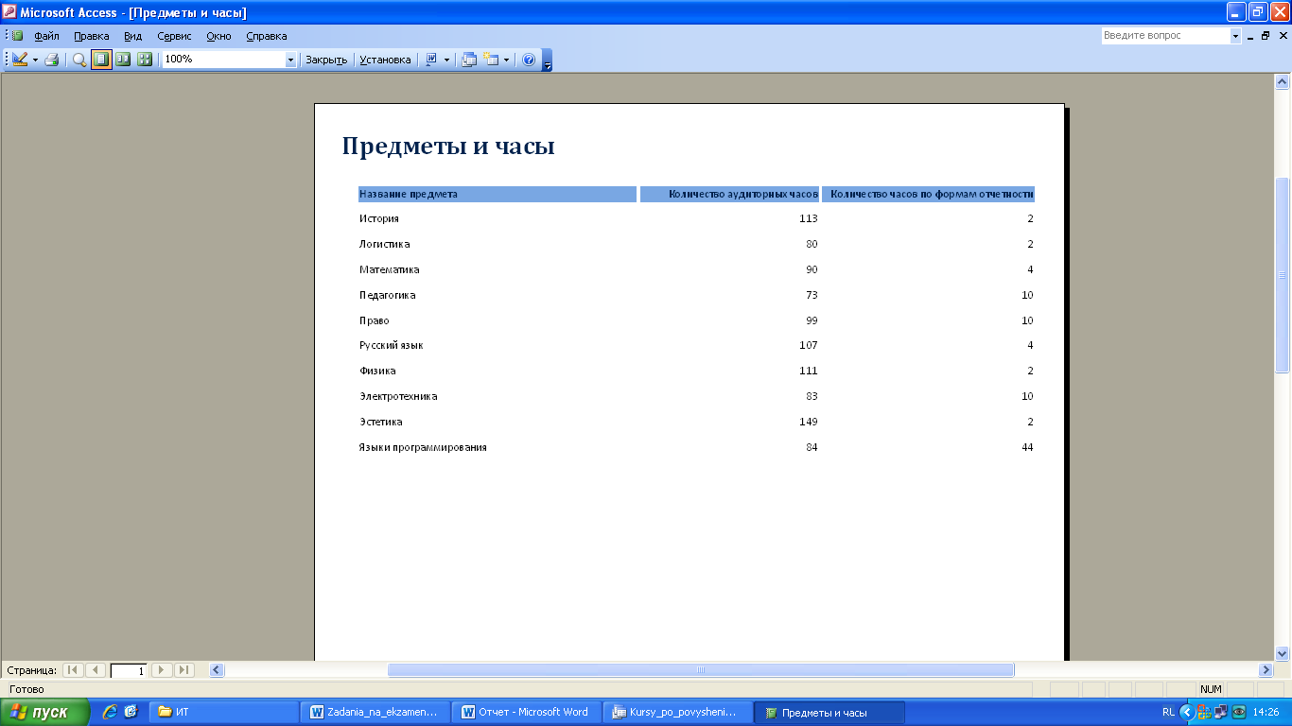Screen dimensions: 1292x726
Task: Click the Print icon
Action: pyautogui.click(x=52, y=60)
